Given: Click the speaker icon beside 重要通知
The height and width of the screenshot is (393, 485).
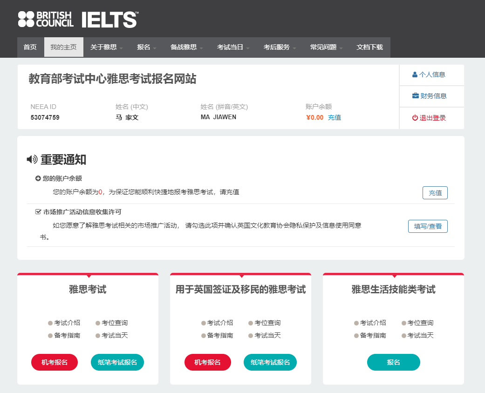Looking at the screenshot, I should [32, 160].
